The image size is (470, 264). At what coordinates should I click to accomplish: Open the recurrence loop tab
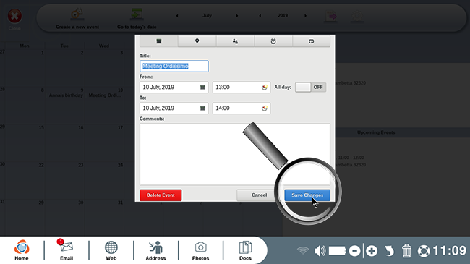click(x=311, y=41)
